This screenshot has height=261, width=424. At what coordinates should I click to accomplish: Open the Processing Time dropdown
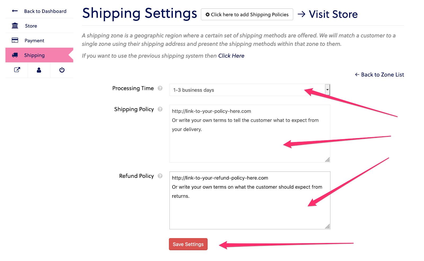(x=246, y=90)
